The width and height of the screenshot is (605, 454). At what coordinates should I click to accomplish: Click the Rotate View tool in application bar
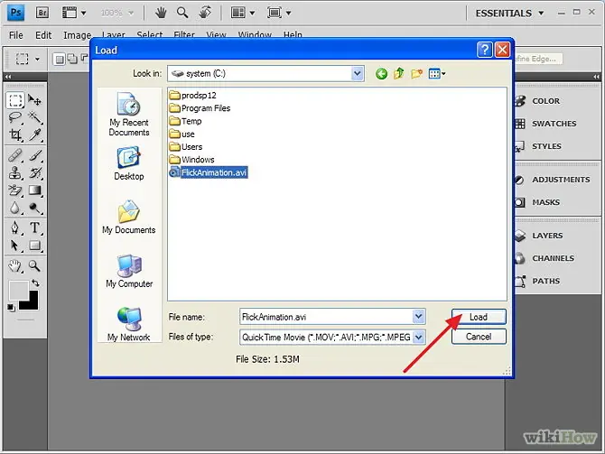click(x=205, y=13)
